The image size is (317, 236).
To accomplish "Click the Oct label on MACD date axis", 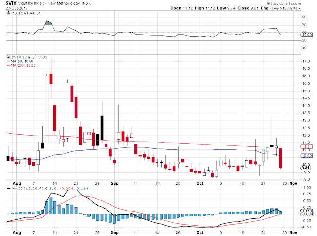I will (x=200, y=233).
